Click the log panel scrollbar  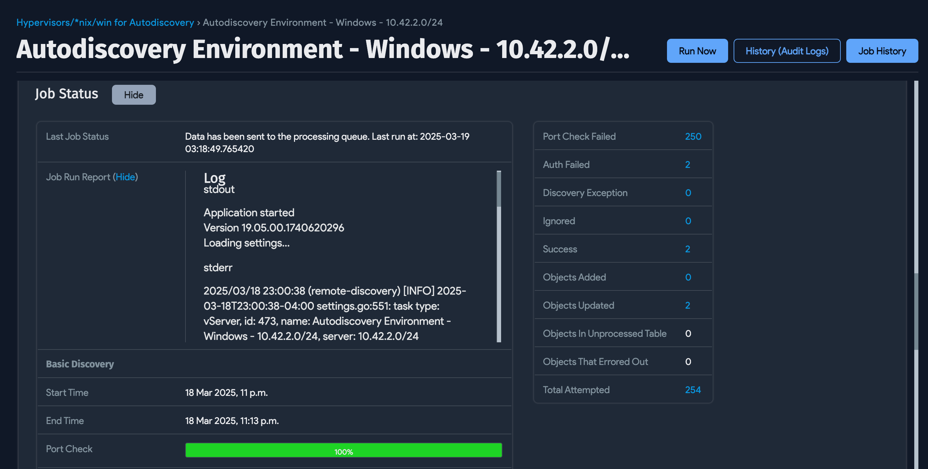499,189
